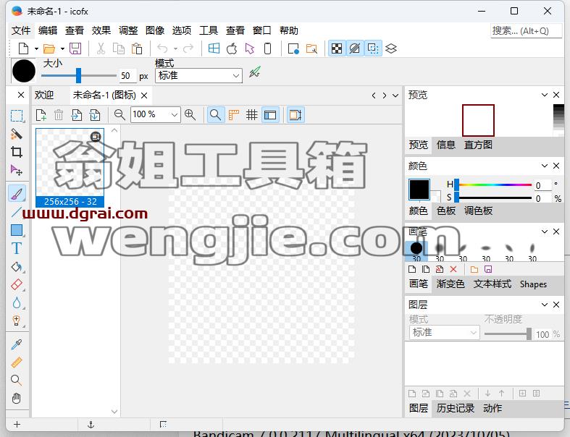Toggle the sidebar panel layout button
The width and height of the screenshot is (570, 437).
point(270,115)
